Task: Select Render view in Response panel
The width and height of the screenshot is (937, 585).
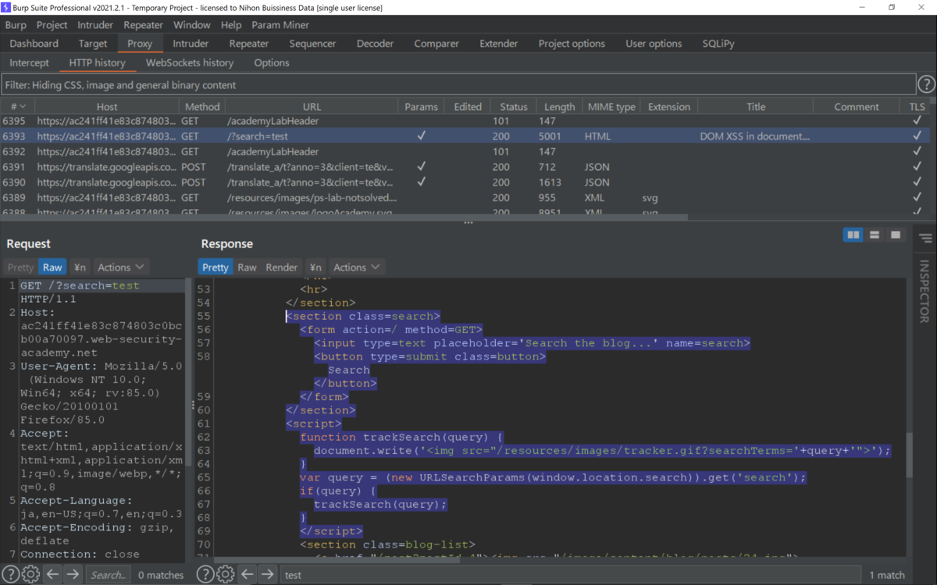Action: pos(282,267)
